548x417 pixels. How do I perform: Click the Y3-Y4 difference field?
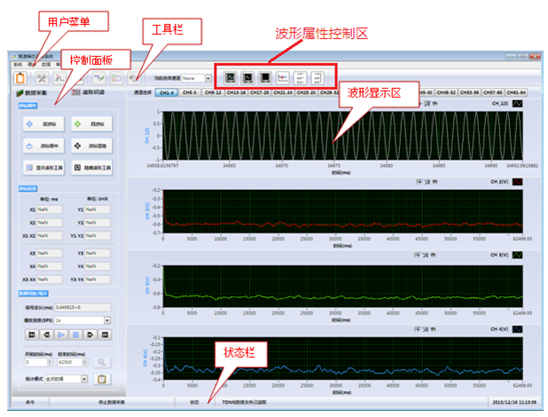point(98,279)
